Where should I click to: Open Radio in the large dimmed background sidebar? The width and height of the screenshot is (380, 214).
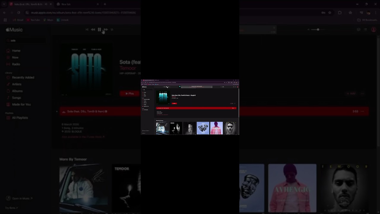13,64
